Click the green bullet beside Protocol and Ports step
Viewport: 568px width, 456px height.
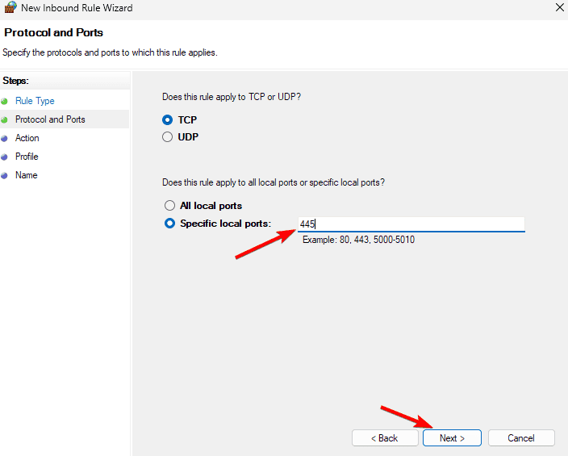[x=5, y=119]
